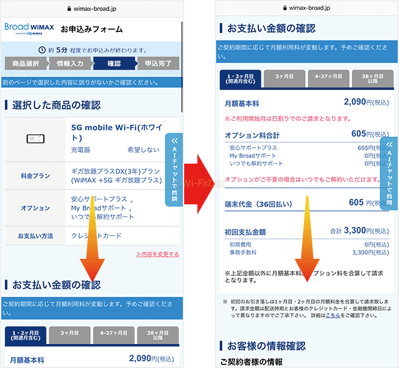Click the 5G mobile Wi-Fi(ホワイト) product name

[x=117, y=132]
